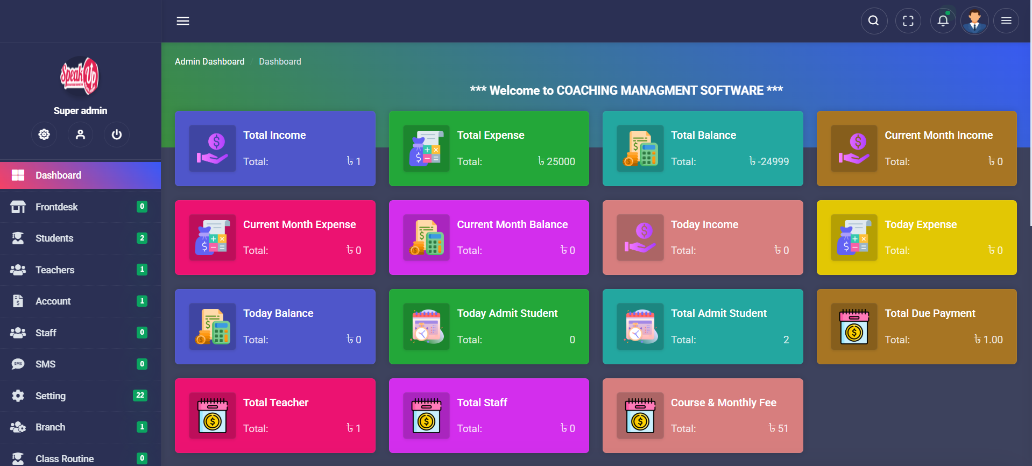Click the Today Admit Student card icon
The width and height of the screenshot is (1032, 466).
(426, 327)
